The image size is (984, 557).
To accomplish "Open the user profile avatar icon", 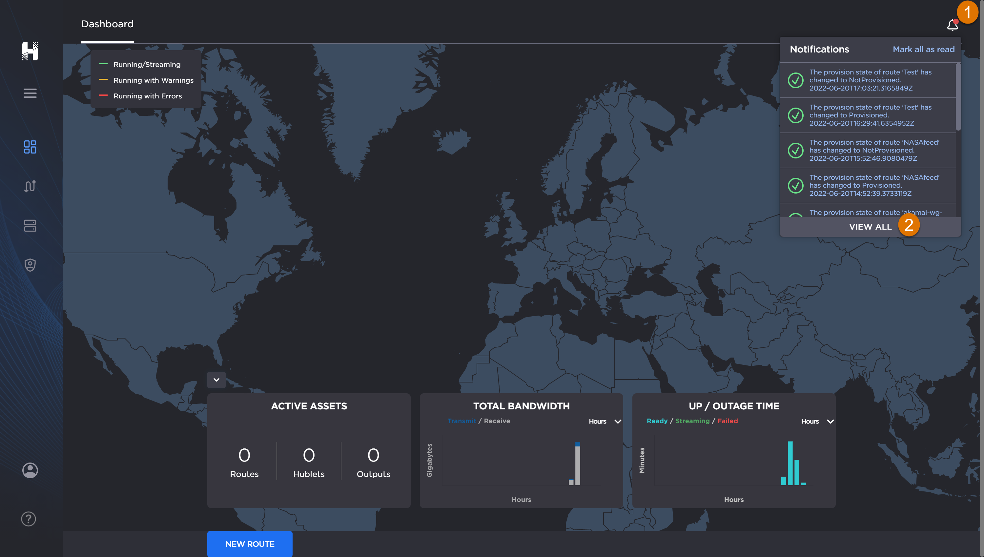I will [30, 470].
